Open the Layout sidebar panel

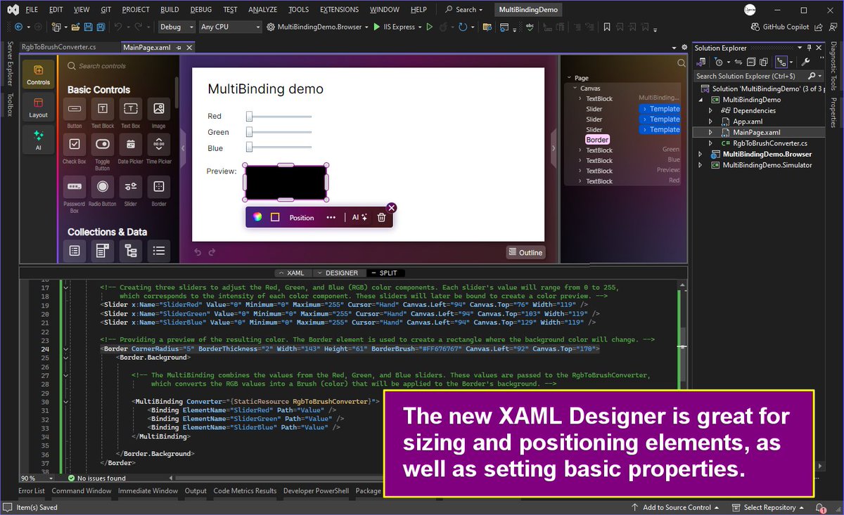tap(39, 107)
